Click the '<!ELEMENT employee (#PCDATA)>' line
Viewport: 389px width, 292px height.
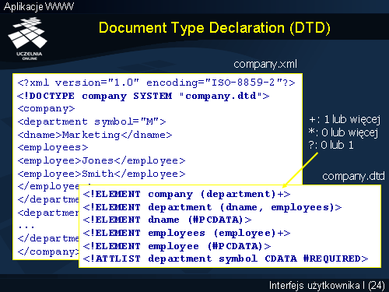click(177, 246)
